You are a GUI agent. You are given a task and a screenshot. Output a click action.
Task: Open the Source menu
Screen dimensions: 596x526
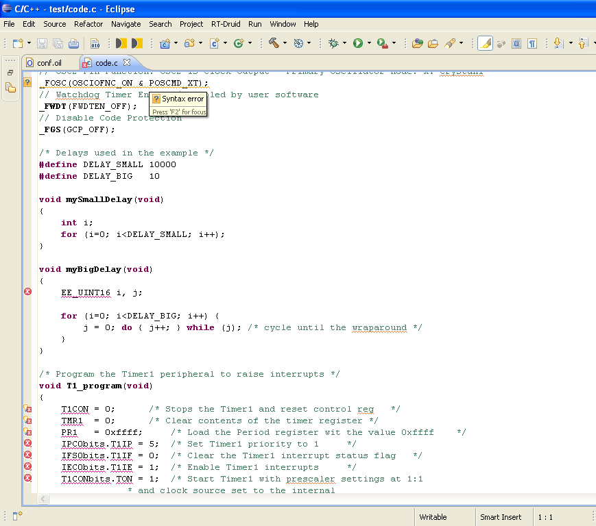pos(55,24)
